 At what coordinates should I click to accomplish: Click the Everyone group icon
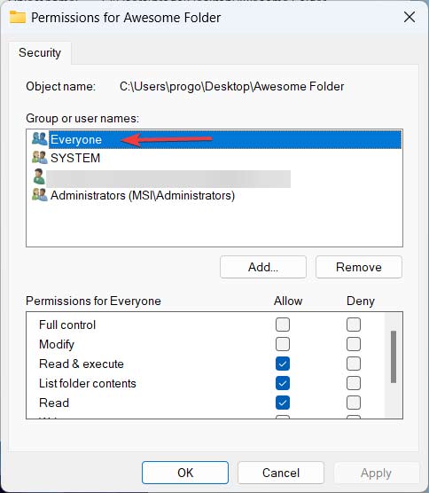click(40, 138)
